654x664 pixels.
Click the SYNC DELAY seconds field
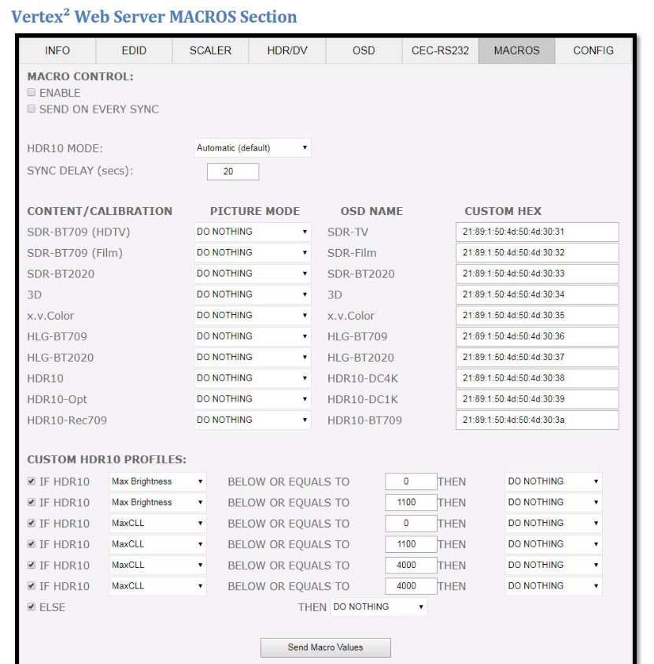tap(232, 172)
